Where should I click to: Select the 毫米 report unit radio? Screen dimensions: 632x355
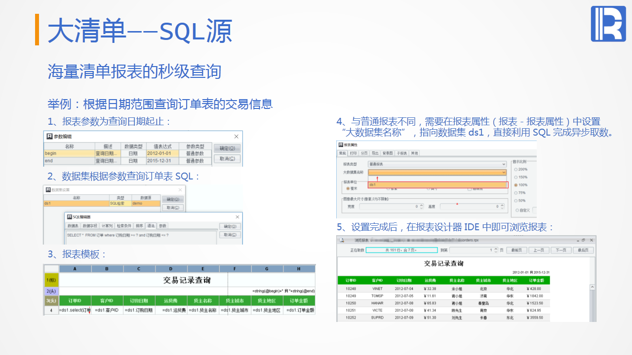click(352, 188)
